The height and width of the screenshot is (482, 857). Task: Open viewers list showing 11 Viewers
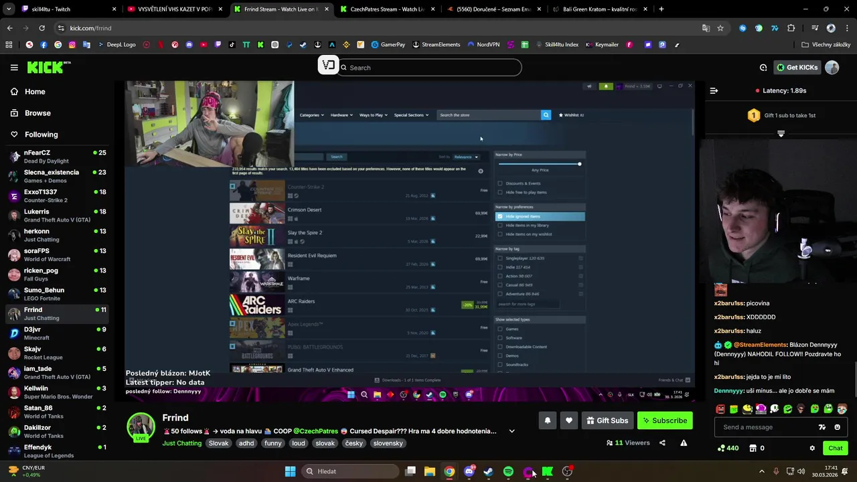[x=627, y=443]
